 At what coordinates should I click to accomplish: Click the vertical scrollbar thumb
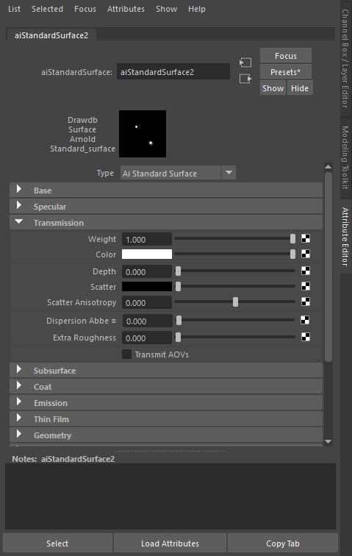point(328,267)
